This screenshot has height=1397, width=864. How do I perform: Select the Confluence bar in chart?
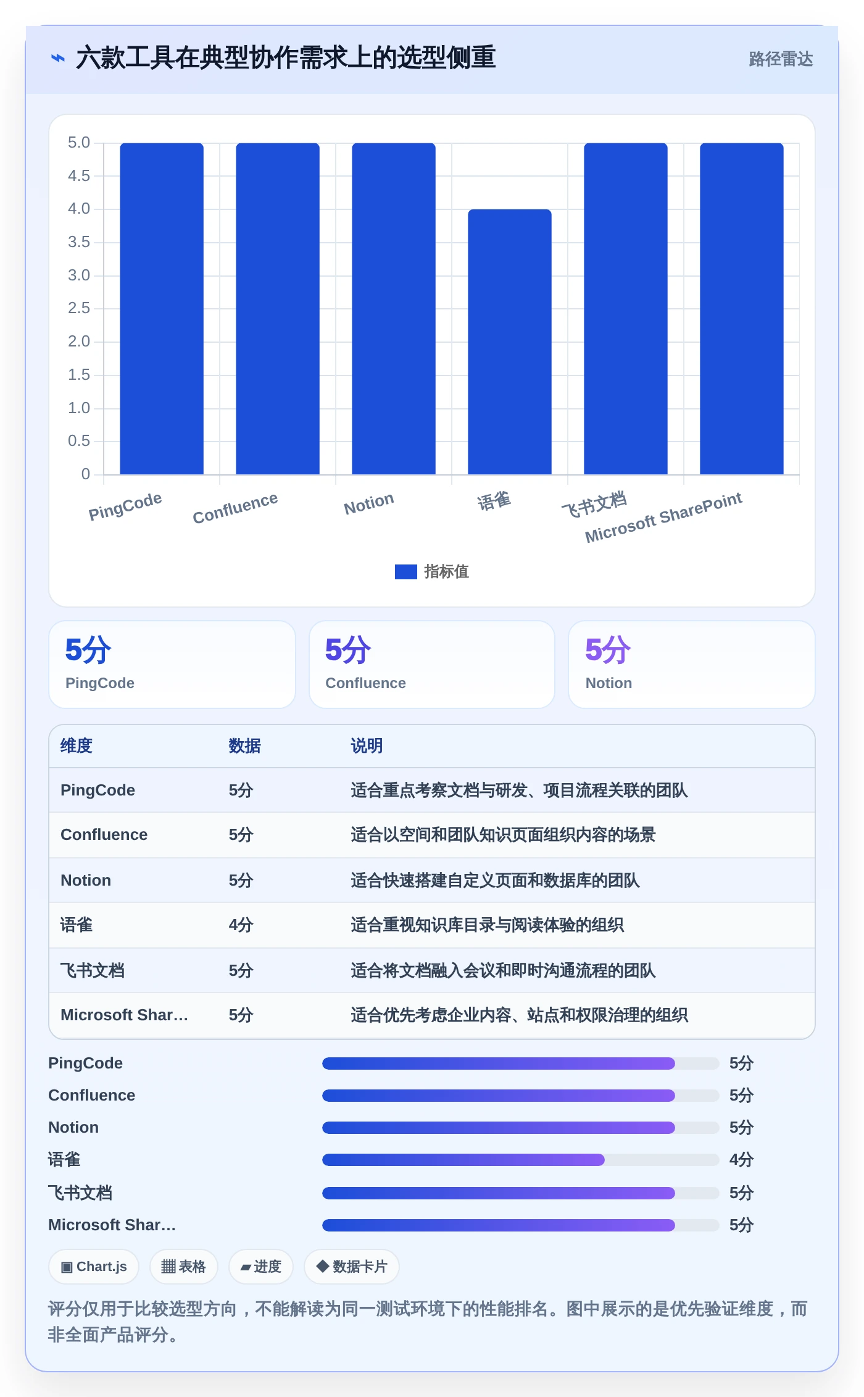tap(278, 309)
